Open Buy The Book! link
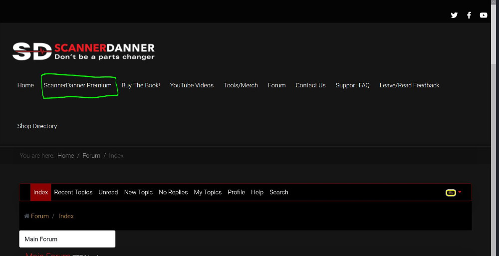Viewport: 499px width, 256px height. tap(141, 85)
